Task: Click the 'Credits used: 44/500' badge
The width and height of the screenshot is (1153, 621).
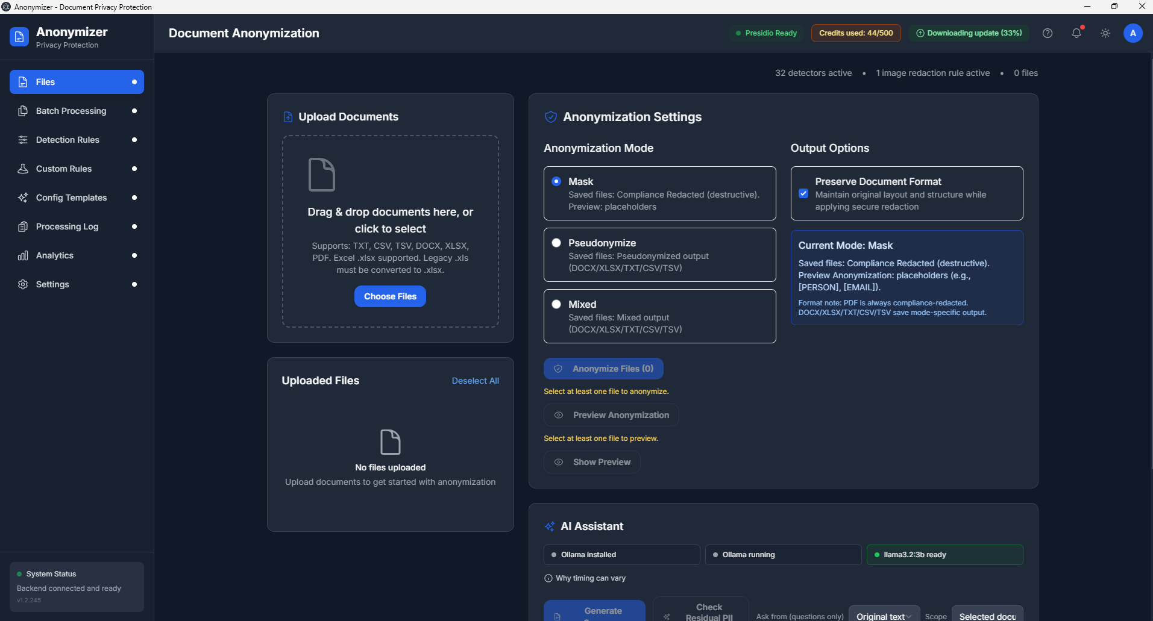Action: [x=856, y=33]
